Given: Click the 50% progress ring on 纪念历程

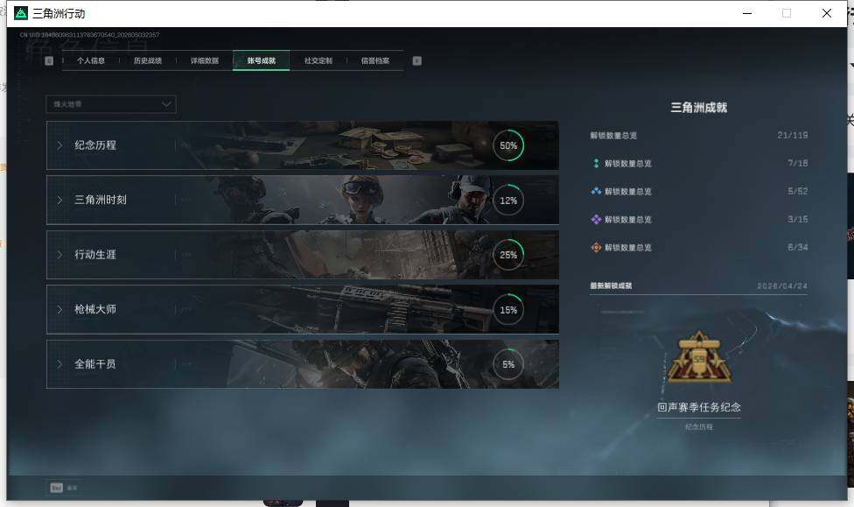Looking at the screenshot, I should click(x=508, y=145).
